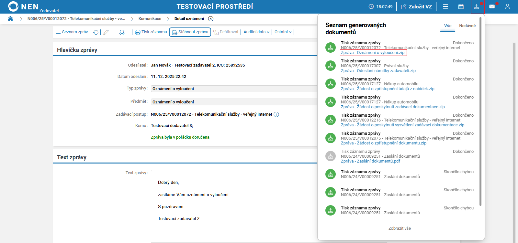Click green download icon for Žádost o poskytnutí vysvětlení

(331, 120)
